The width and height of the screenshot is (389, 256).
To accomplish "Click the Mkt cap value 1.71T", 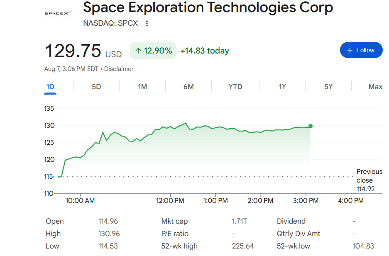I will [x=240, y=221].
